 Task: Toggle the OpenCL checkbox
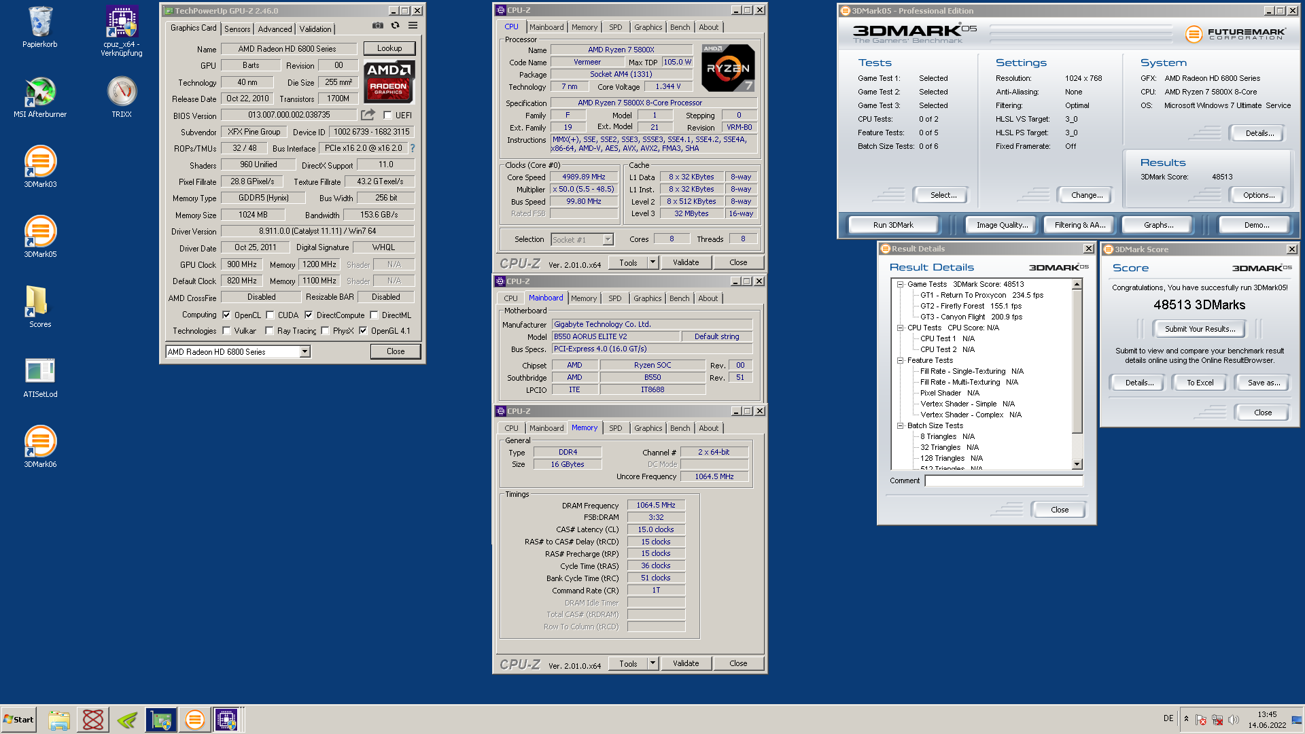point(226,315)
